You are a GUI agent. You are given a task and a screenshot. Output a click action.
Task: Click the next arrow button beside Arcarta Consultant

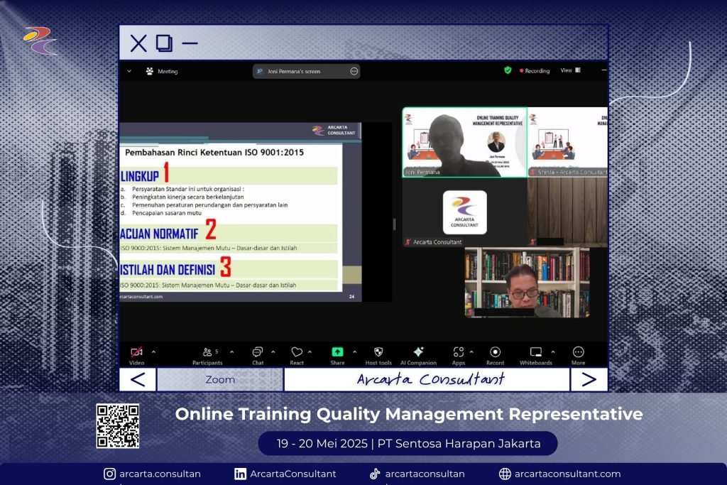pyautogui.click(x=589, y=379)
